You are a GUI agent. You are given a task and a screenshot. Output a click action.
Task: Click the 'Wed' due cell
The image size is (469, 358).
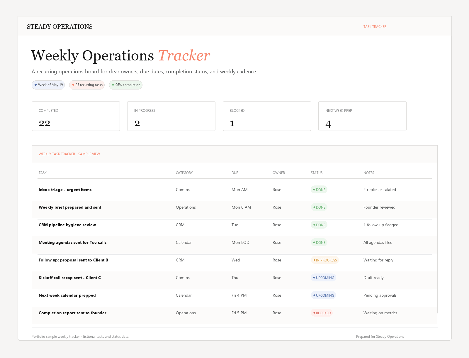click(x=236, y=260)
